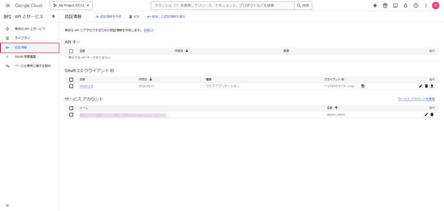Open the notifications bell

coord(405,5)
